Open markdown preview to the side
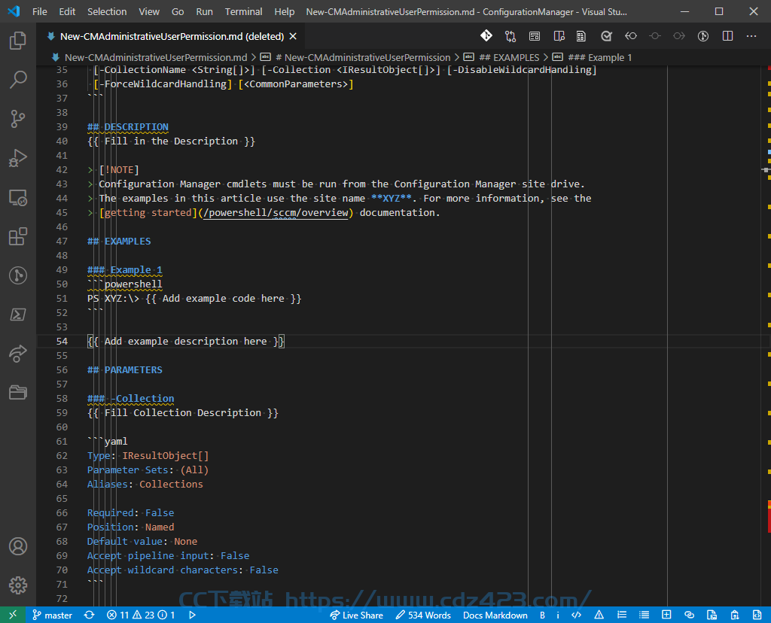This screenshot has height=623, width=771. [x=559, y=36]
